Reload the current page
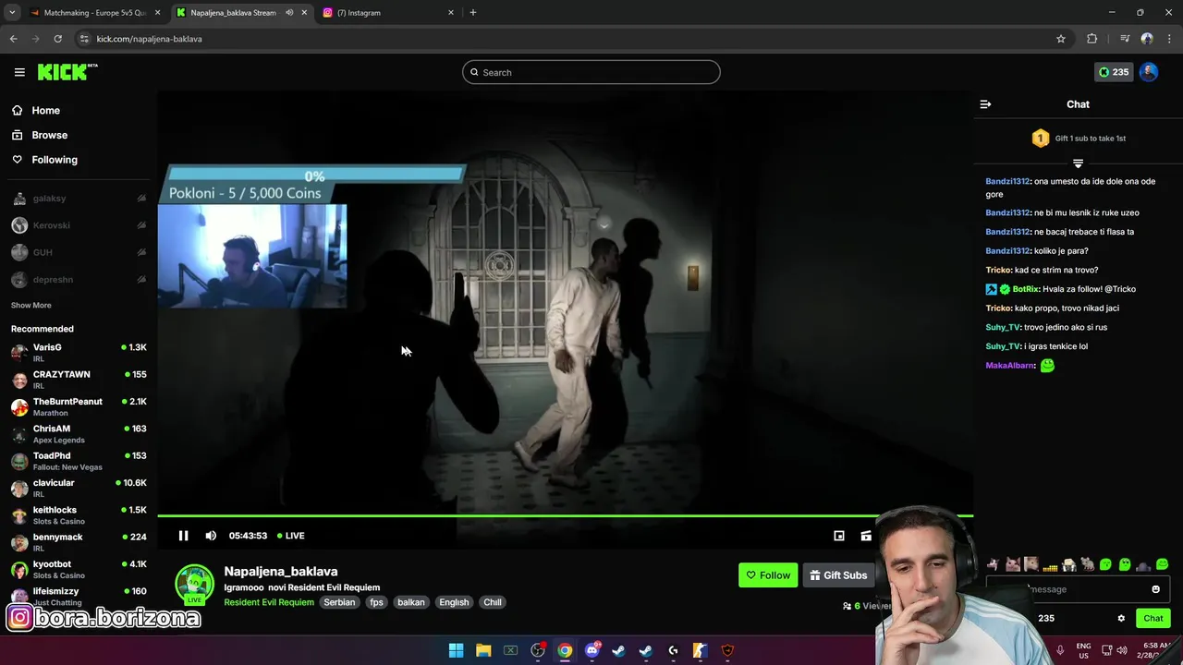1183x665 pixels. pyautogui.click(x=57, y=39)
